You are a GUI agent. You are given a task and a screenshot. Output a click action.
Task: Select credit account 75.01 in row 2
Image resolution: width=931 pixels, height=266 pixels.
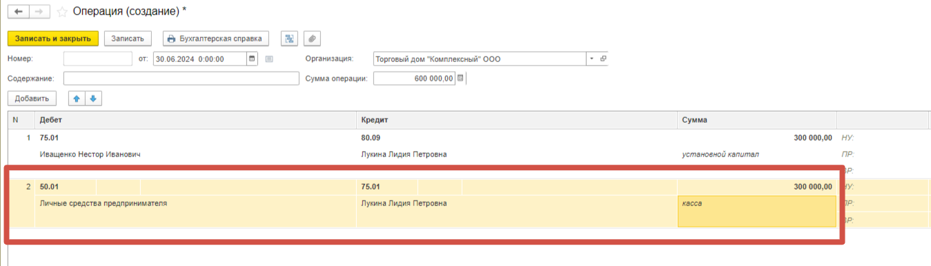[371, 187]
